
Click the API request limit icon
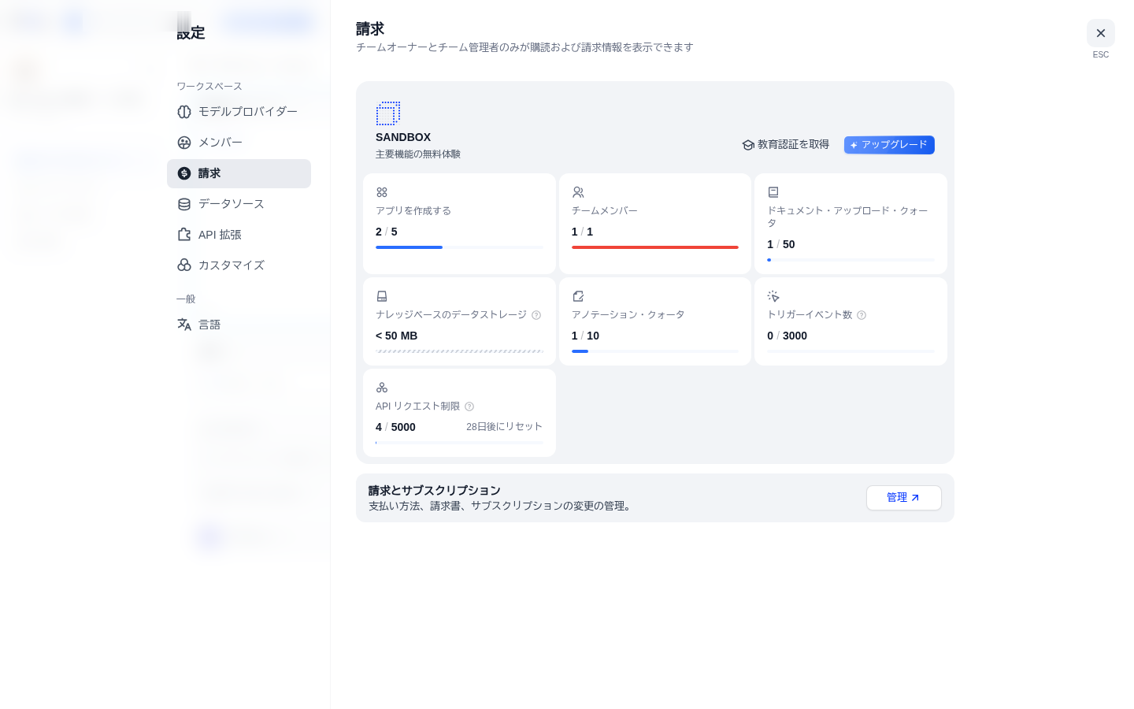coord(382,388)
